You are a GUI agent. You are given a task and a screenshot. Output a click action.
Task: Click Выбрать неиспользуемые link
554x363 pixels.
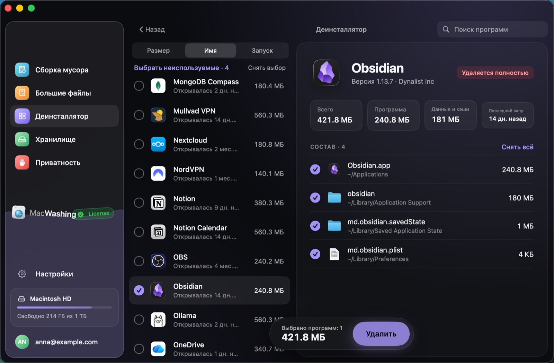coord(181,68)
